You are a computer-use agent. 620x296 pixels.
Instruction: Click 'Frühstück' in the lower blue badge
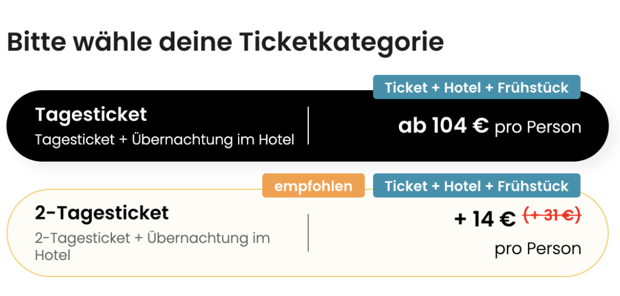coord(533,186)
